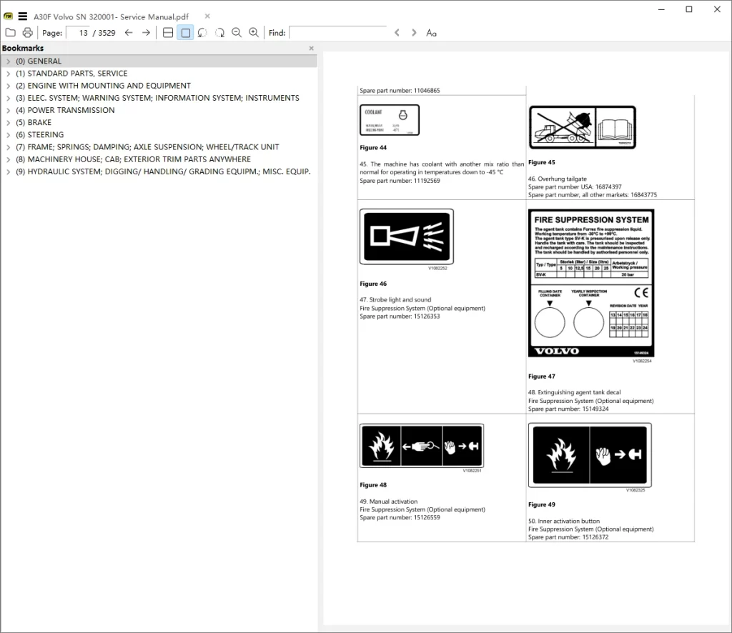Go to the previous page arrow
The width and height of the screenshot is (732, 633).
(x=129, y=33)
